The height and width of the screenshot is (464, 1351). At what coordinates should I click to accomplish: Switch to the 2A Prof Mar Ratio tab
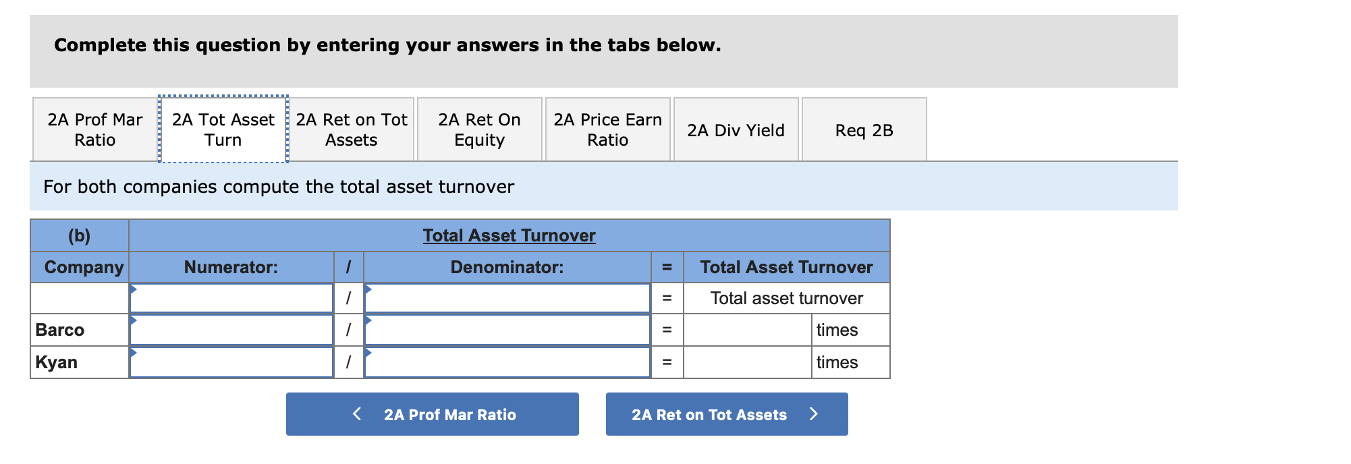(x=94, y=129)
